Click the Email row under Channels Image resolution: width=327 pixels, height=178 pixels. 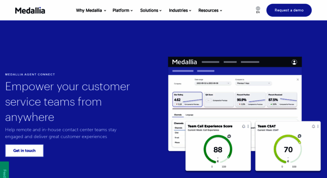point(177,138)
